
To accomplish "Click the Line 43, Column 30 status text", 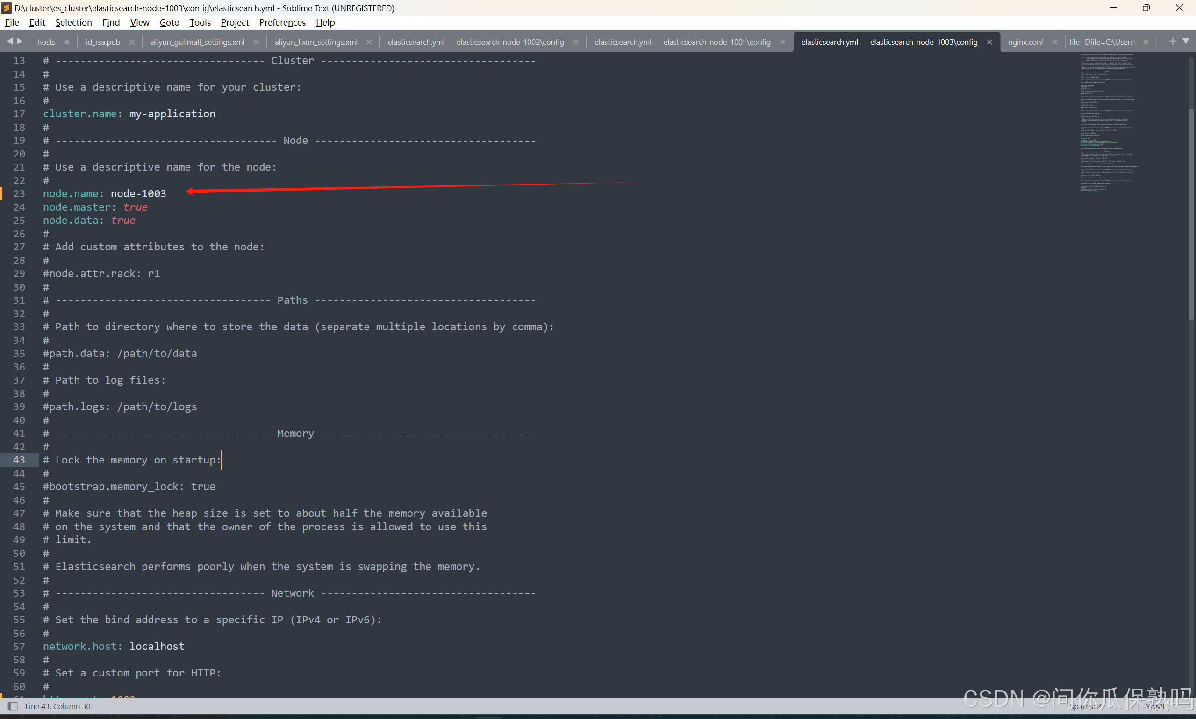I will pyautogui.click(x=57, y=706).
